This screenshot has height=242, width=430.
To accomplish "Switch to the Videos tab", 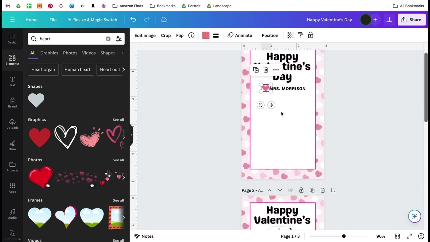I will (x=89, y=53).
